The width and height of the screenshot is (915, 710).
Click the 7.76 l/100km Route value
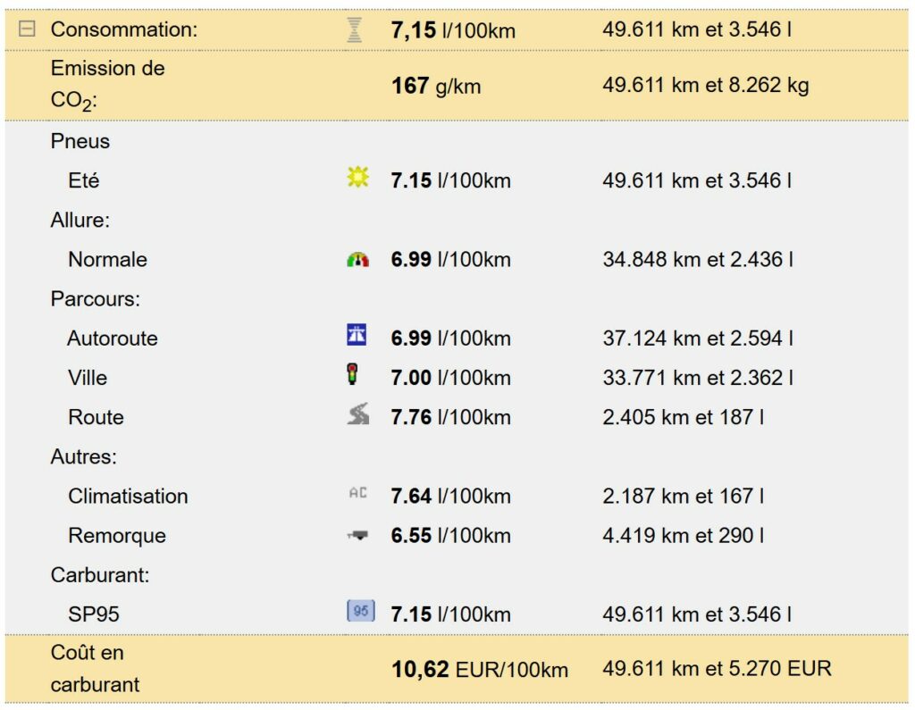point(450,417)
